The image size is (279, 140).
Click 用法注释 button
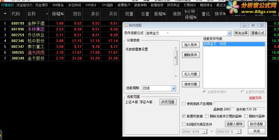(x=241, y=33)
